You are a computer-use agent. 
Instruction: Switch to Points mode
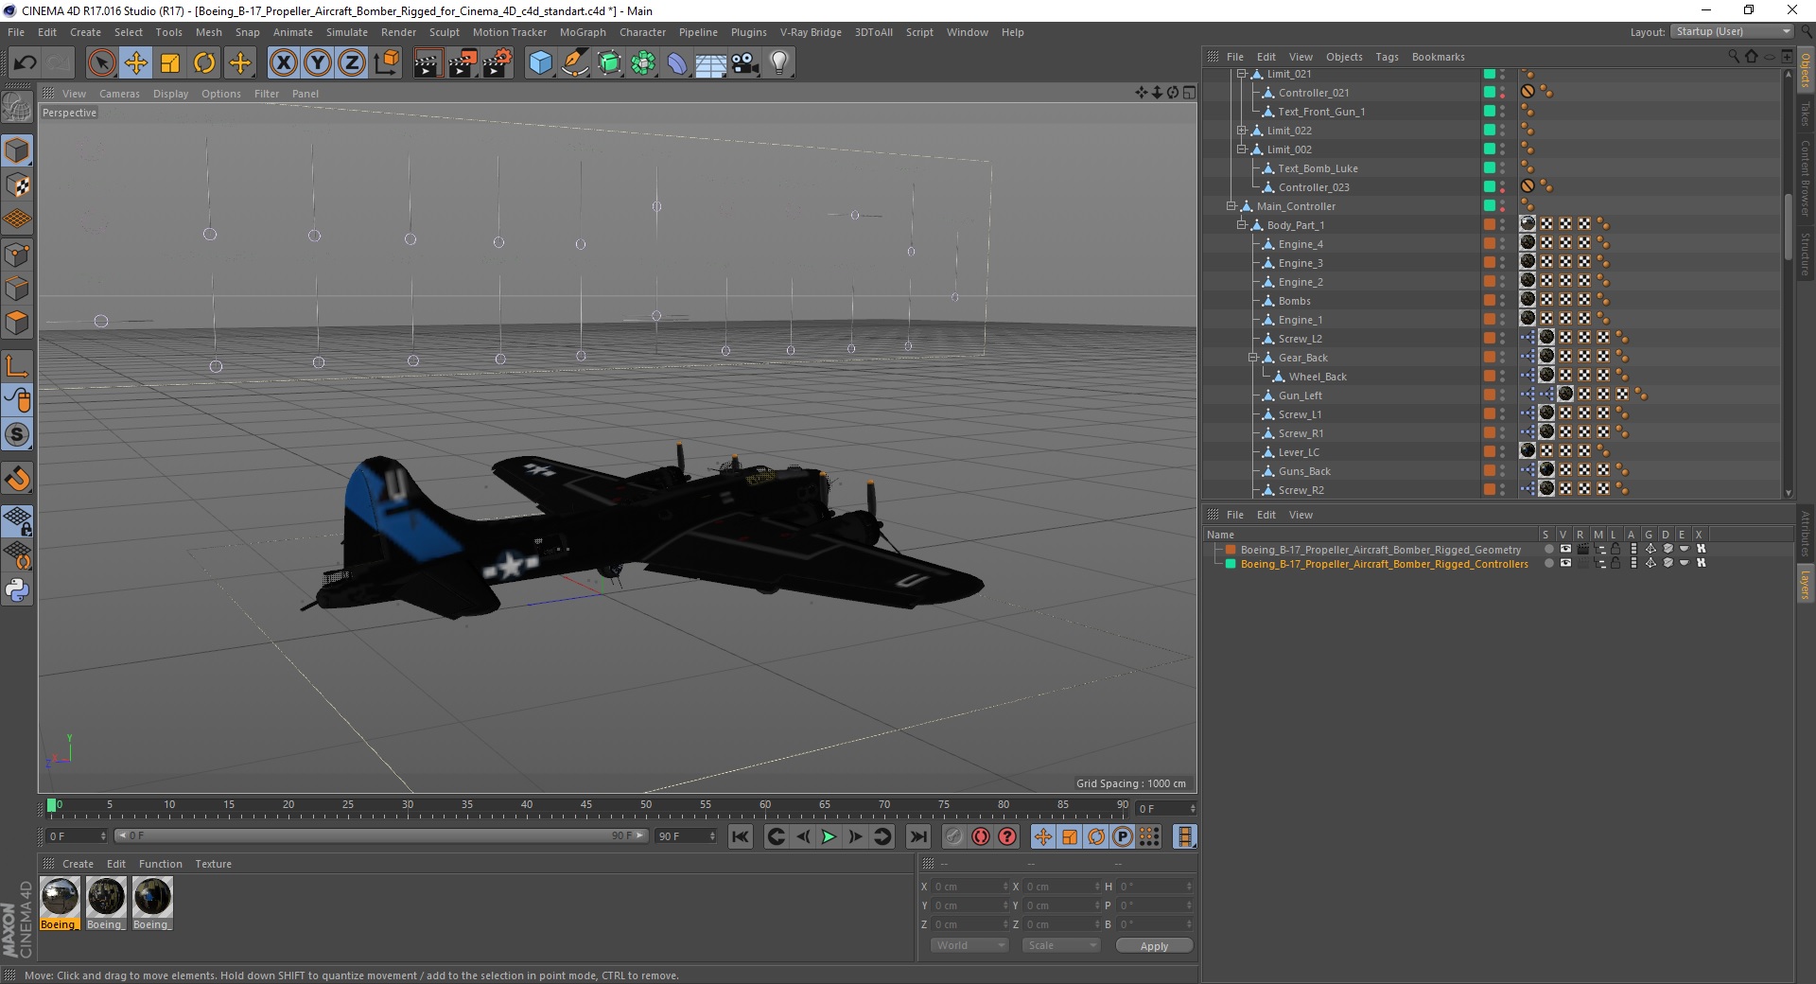click(17, 255)
